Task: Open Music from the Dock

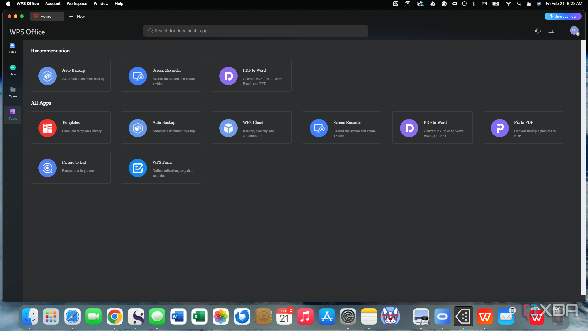Action: click(305, 317)
